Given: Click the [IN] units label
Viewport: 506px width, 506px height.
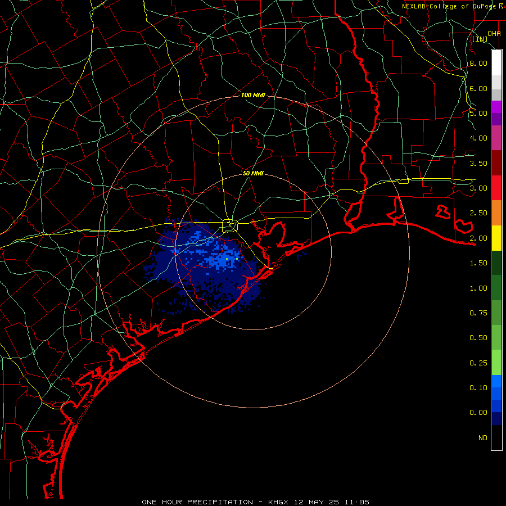Looking at the screenshot, I should 480,39.
